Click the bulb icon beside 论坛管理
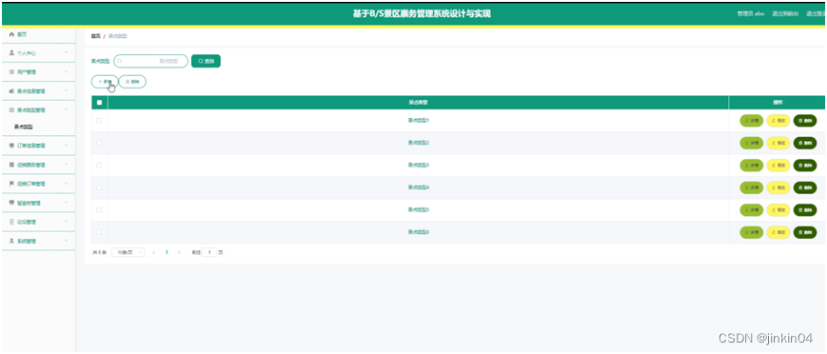The image size is (827, 354). [11, 222]
